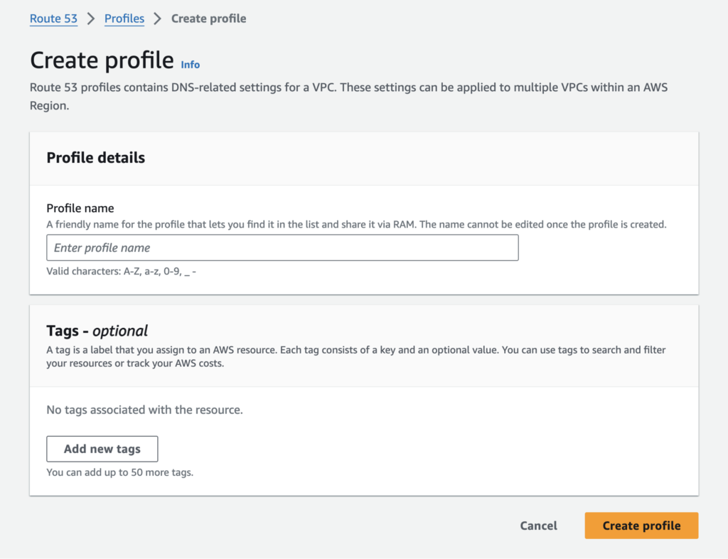Click Add new tags to create a tag row
This screenshot has height=559, width=728.
coord(102,449)
